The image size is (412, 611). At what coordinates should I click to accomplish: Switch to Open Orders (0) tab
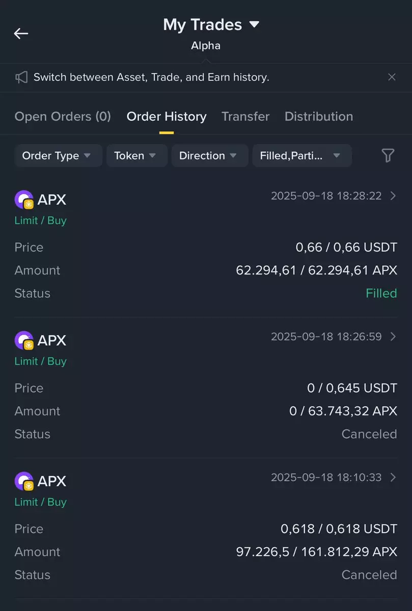pyautogui.click(x=63, y=117)
